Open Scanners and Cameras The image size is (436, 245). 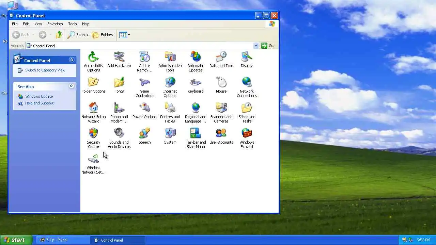tap(221, 113)
